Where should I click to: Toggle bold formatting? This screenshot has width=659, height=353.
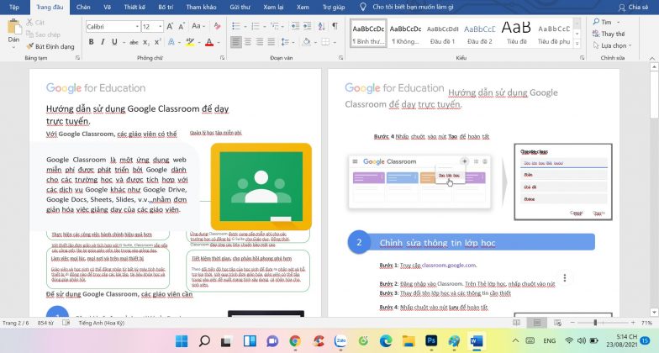click(x=91, y=41)
